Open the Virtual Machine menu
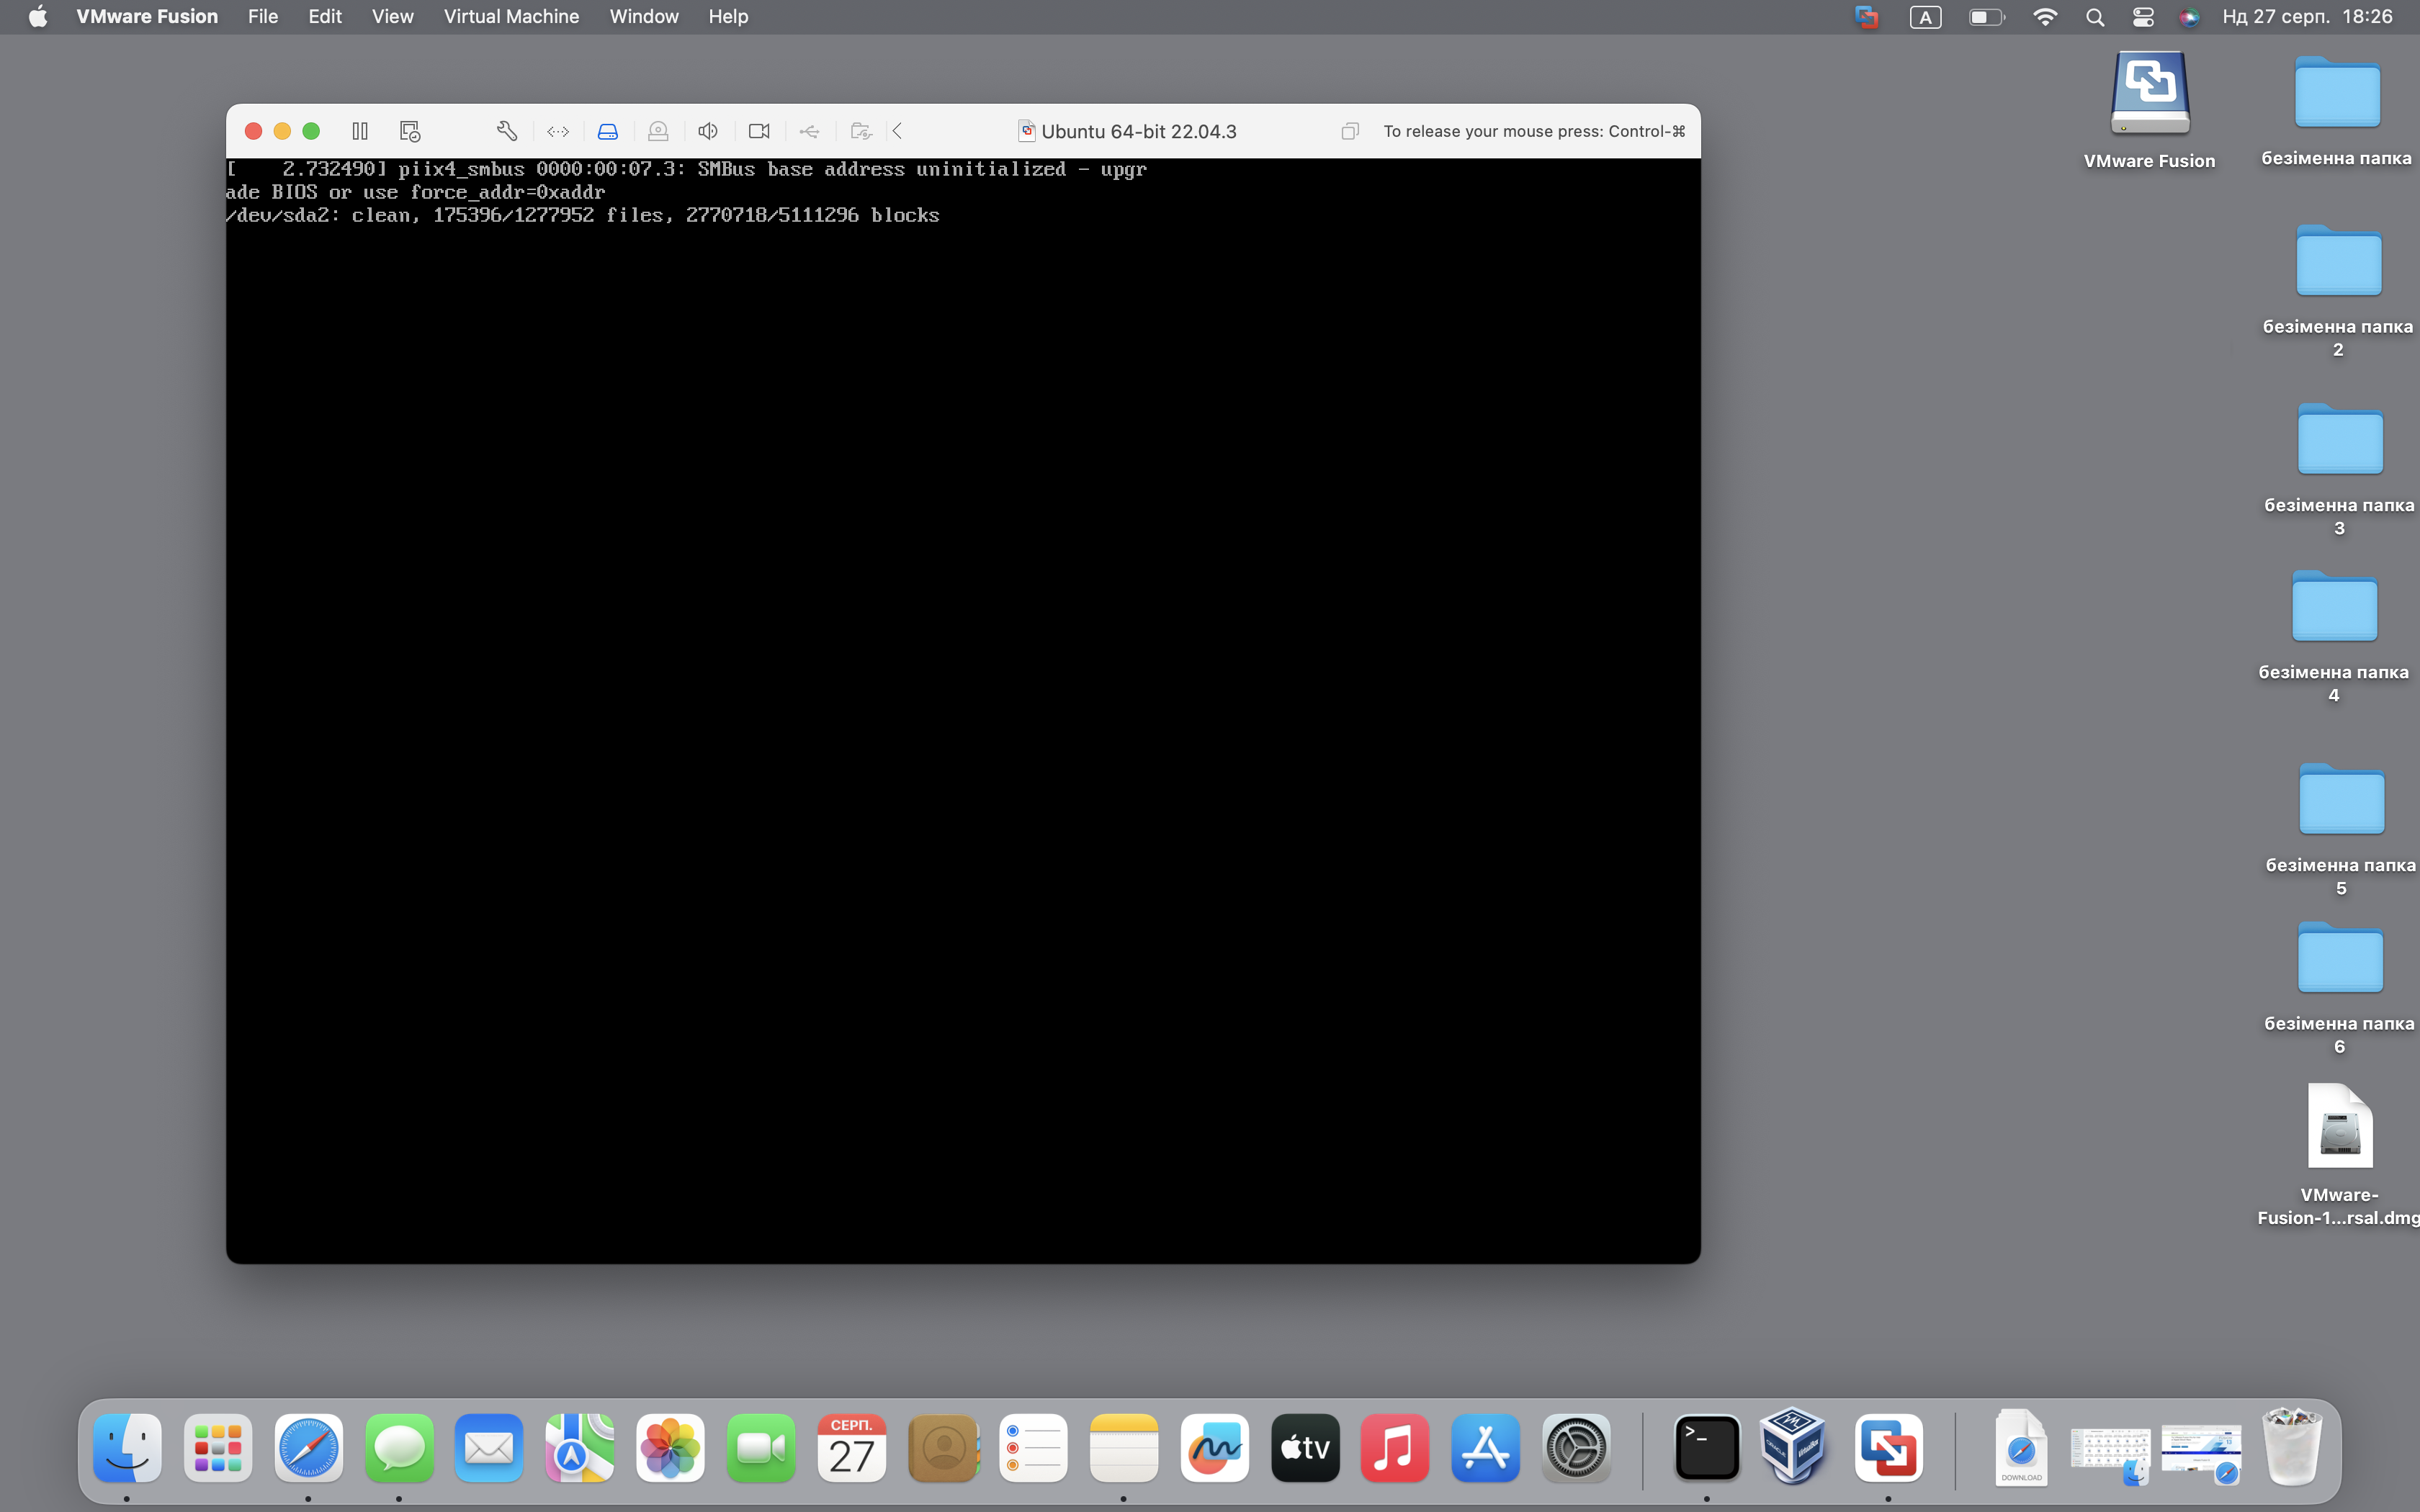 (x=511, y=16)
